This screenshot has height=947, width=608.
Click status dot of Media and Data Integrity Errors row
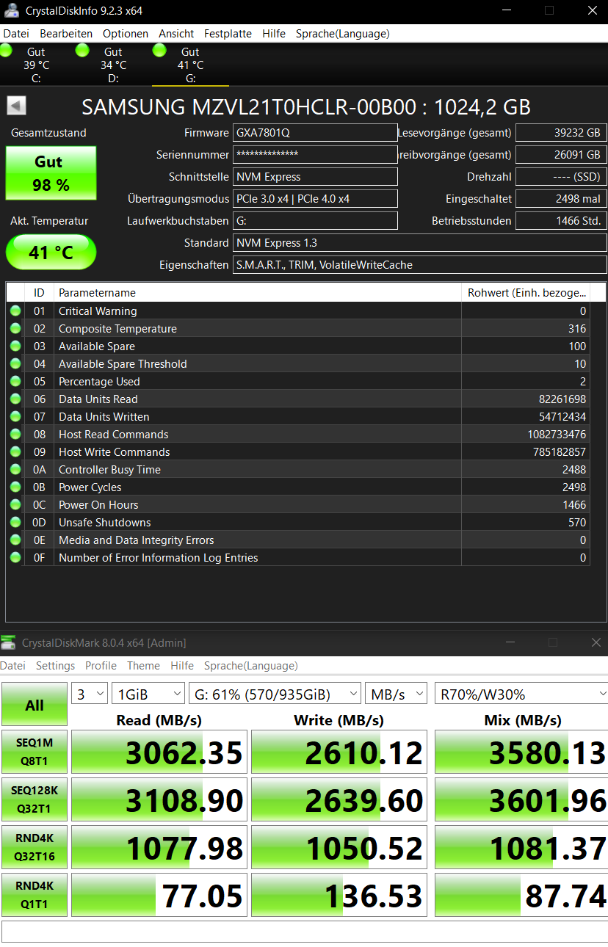point(15,540)
